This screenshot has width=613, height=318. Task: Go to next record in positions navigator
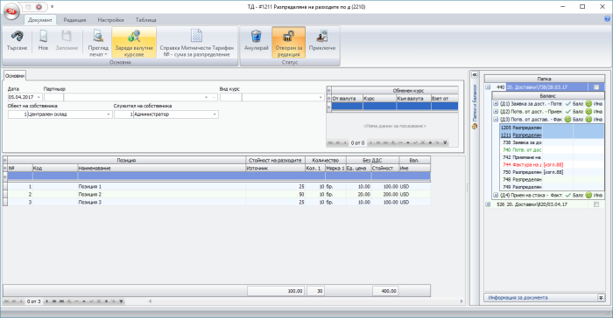pos(47,301)
